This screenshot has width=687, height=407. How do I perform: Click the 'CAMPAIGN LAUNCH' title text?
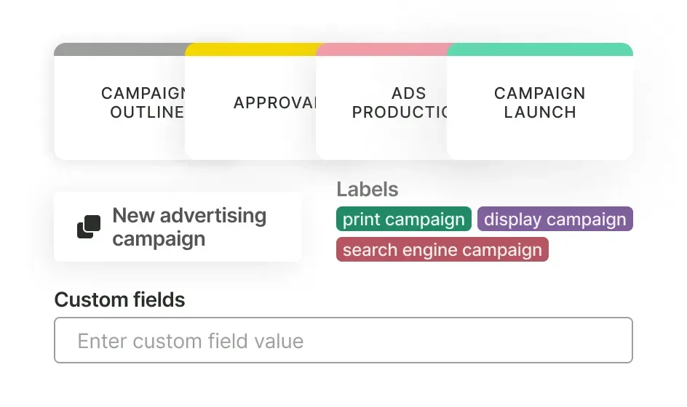[540, 102]
